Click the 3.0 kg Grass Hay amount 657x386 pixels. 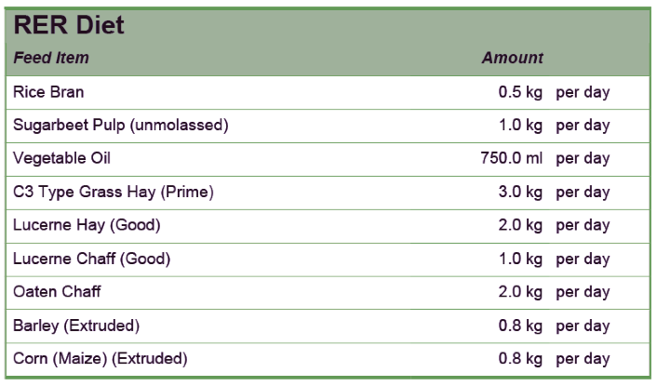pyautogui.click(x=520, y=193)
